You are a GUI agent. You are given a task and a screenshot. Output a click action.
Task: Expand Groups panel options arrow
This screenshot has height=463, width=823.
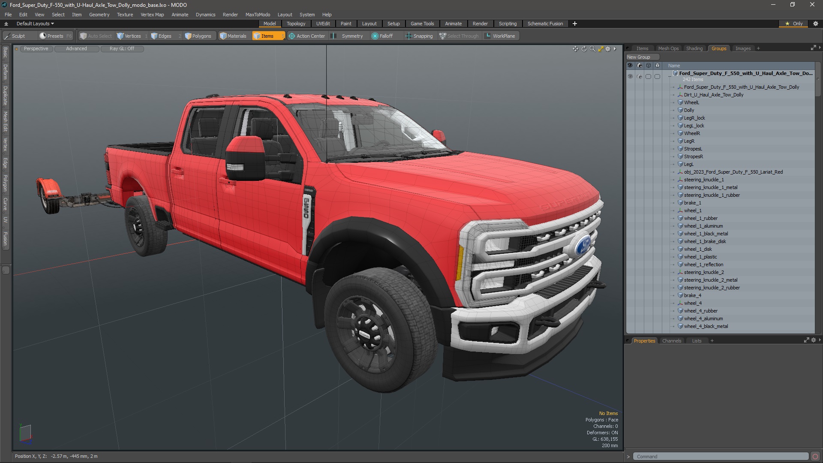820,48
